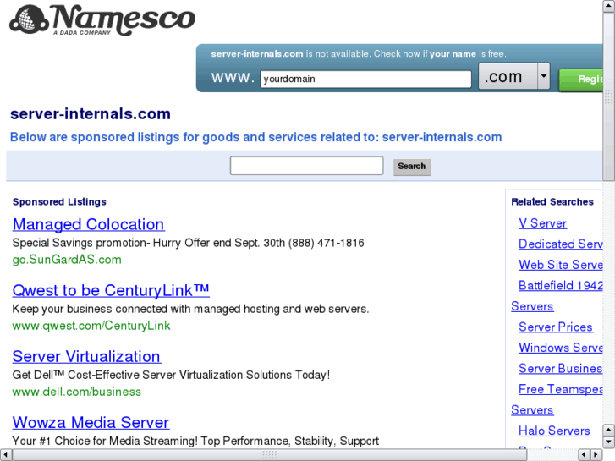
Task: Click horizontal scrollbar right arrow
Action: 596,454
